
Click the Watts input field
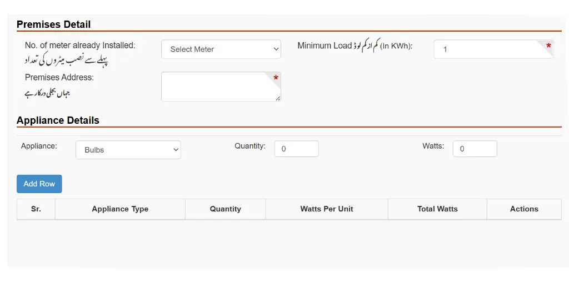tap(475, 149)
